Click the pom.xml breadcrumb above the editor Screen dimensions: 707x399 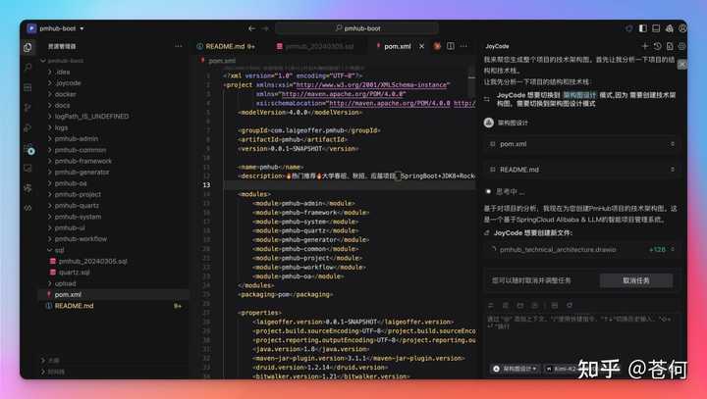tap(222, 61)
